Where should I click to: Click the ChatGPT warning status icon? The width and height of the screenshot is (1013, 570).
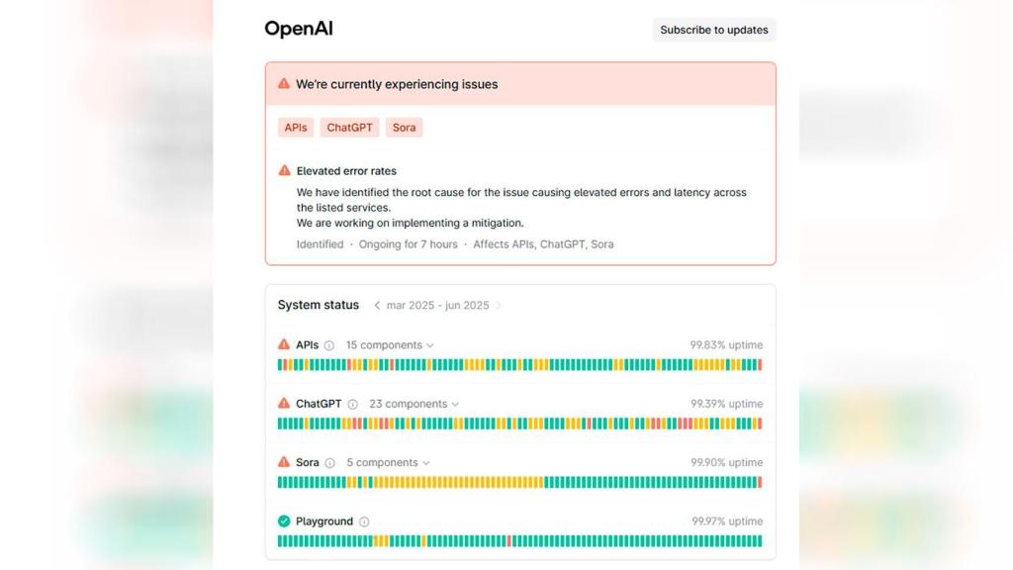pos(284,404)
